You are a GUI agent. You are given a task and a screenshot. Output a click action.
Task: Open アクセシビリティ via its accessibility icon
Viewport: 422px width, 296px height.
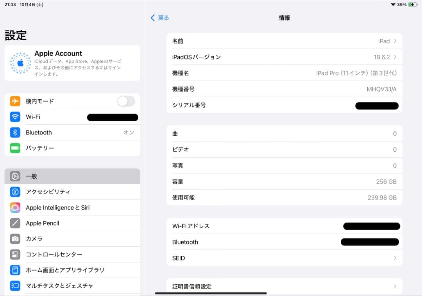click(x=15, y=192)
